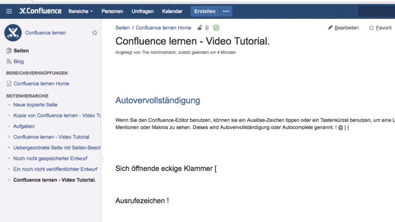The height and width of the screenshot is (222, 395).
Task: Open the Blog feed in sidebar
Action: pos(19,61)
